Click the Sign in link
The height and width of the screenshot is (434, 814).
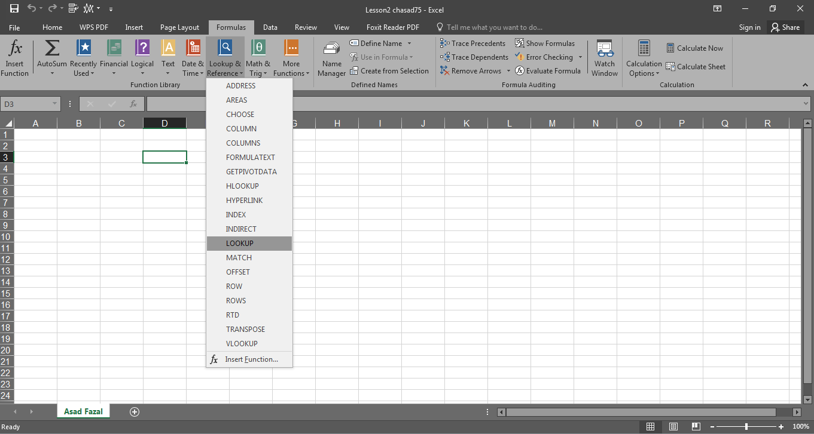750,27
